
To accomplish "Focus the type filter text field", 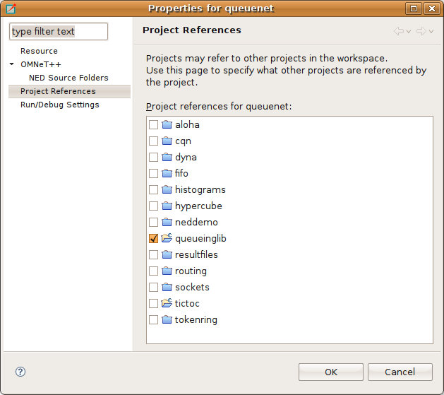I will point(59,32).
